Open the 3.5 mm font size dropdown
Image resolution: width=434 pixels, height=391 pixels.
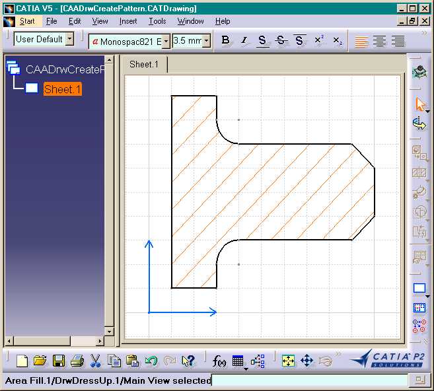tap(206, 41)
